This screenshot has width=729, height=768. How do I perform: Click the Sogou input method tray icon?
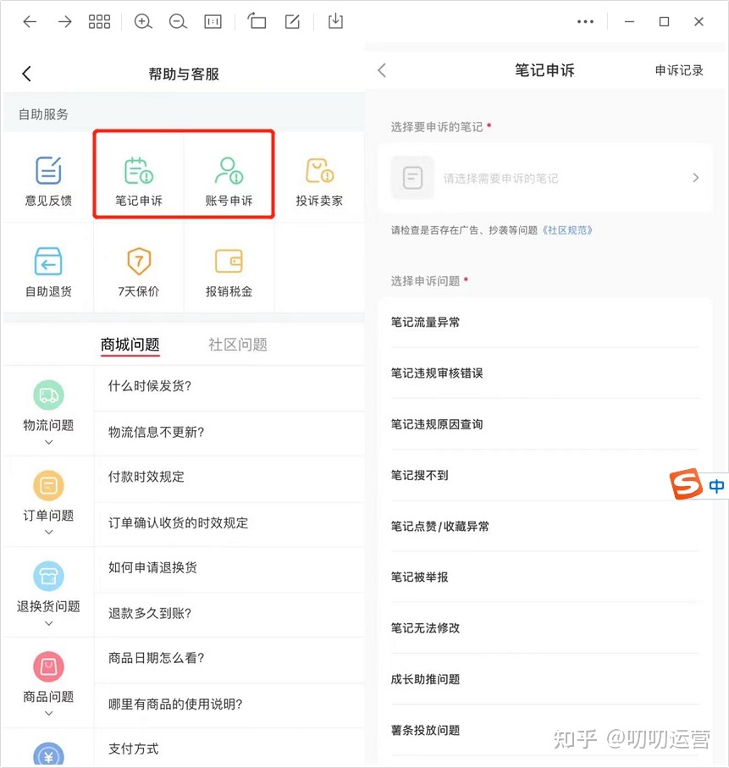688,484
